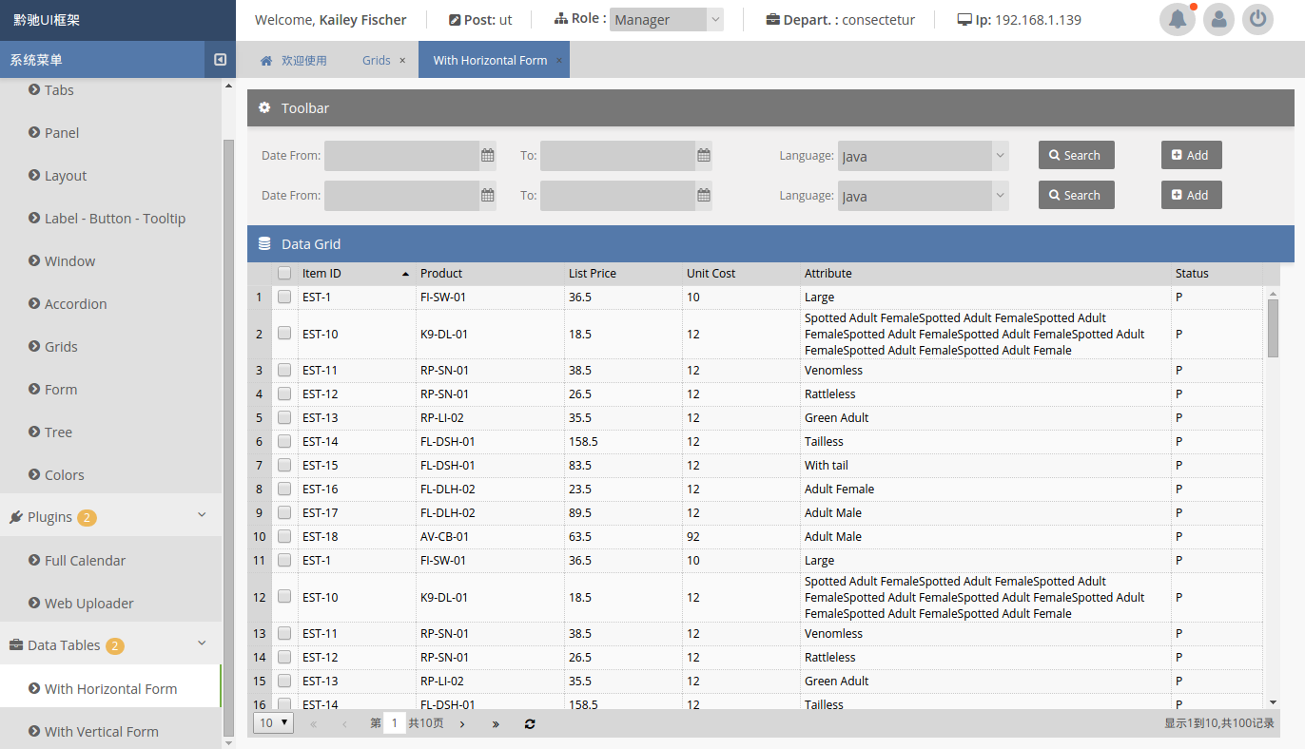Screen dimensions: 1305x749
Task: Select the checkbox for row EST-15
Action: click(284, 466)
